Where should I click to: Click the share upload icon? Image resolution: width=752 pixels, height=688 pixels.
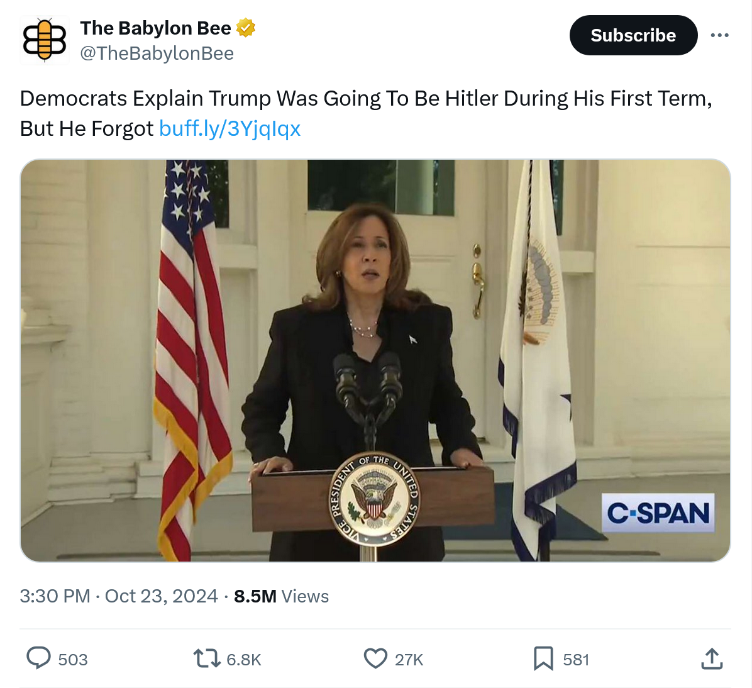[x=711, y=658]
